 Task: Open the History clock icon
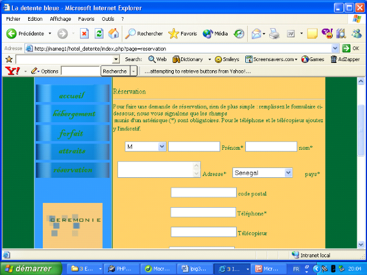coord(239,34)
